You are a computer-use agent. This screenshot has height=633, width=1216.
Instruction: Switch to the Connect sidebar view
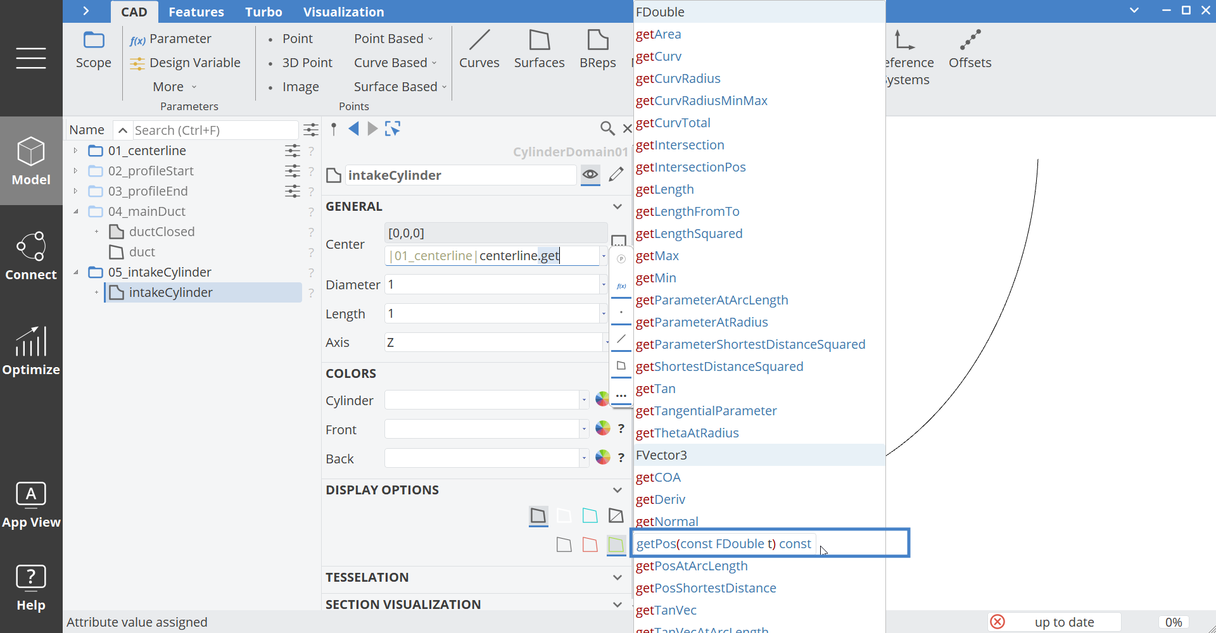click(30, 253)
